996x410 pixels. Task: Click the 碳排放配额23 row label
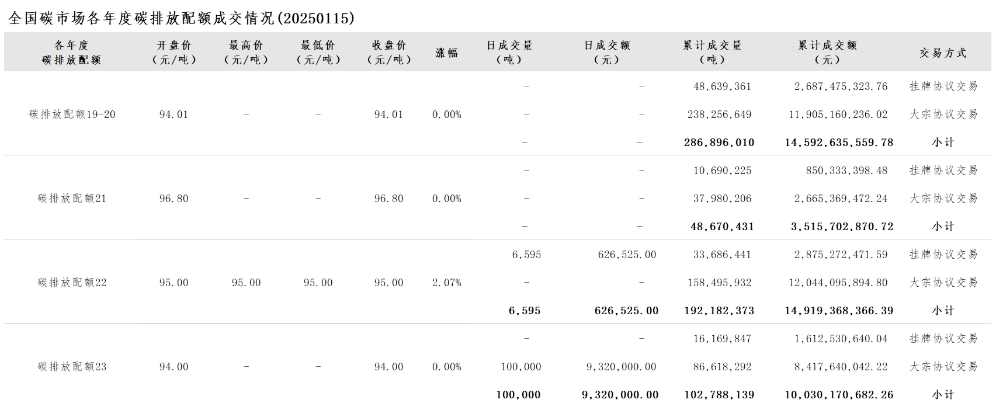[72, 367]
